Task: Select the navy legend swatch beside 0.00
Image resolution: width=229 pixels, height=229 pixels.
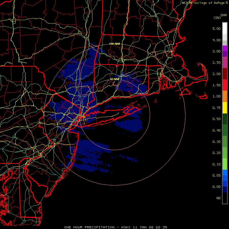Action: pyautogui.click(x=225, y=190)
